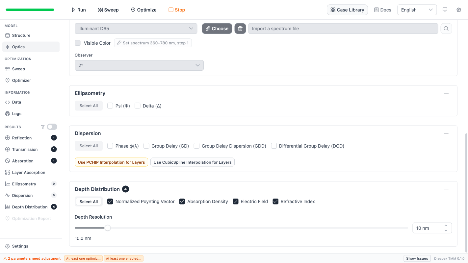Enable the Visible Color checkbox
The width and height of the screenshot is (468, 263).
78,43
